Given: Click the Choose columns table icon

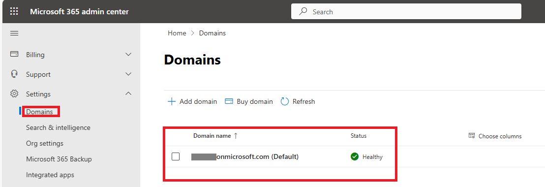Looking at the screenshot, I should coord(472,135).
